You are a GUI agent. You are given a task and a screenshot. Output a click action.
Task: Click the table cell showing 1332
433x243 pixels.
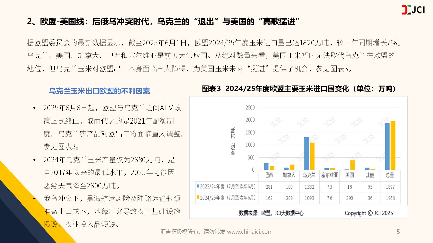click(x=309, y=187)
